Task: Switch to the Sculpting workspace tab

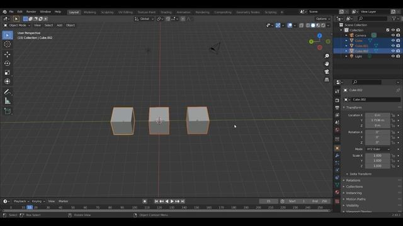Action: [x=107, y=13]
